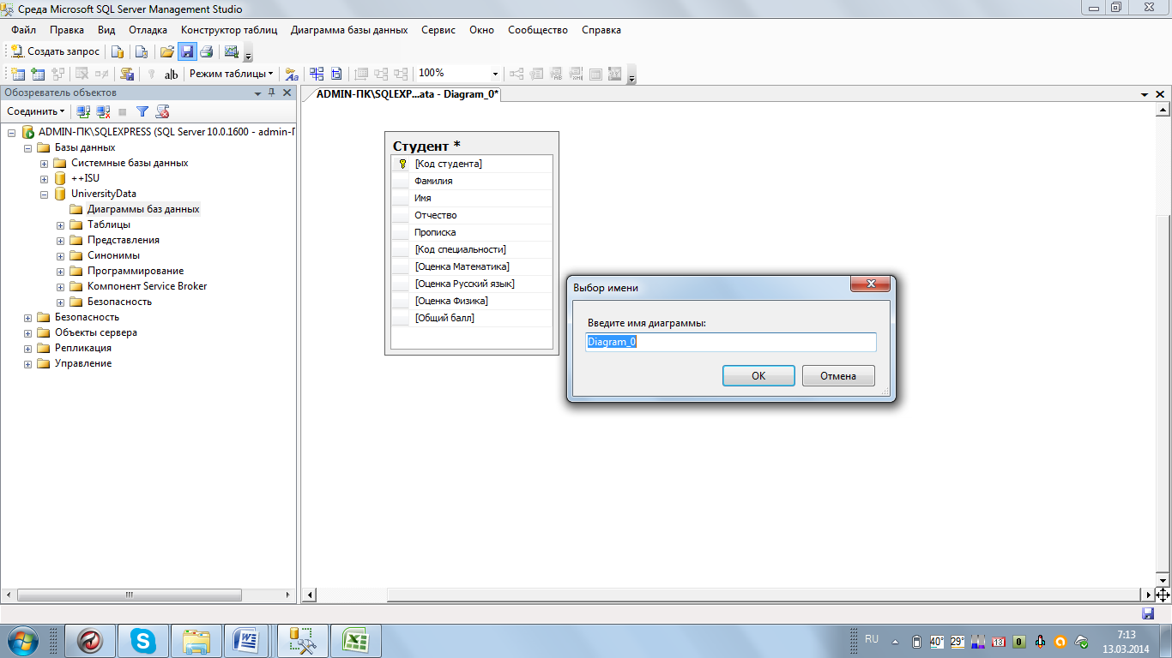1172x658 pixels.
Task: Click the Filter funnel icon in Object Explorer
Action: coord(142,111)
